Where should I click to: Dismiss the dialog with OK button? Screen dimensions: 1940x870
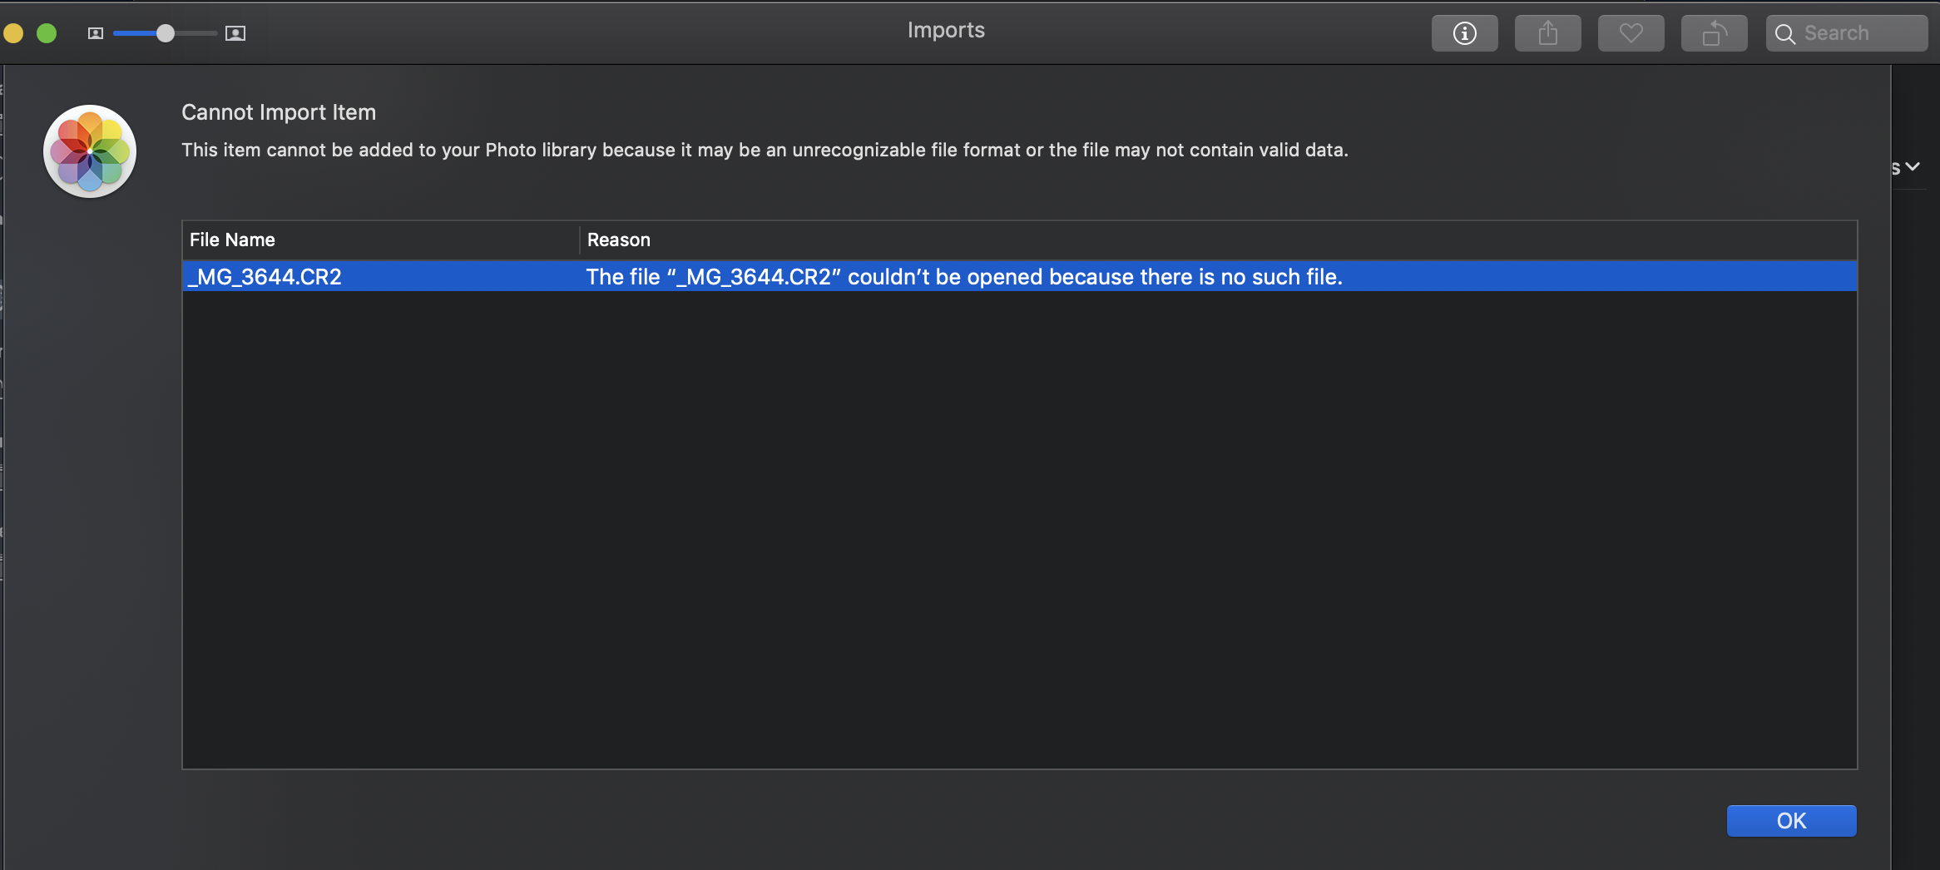click(x=1791, y=821)
